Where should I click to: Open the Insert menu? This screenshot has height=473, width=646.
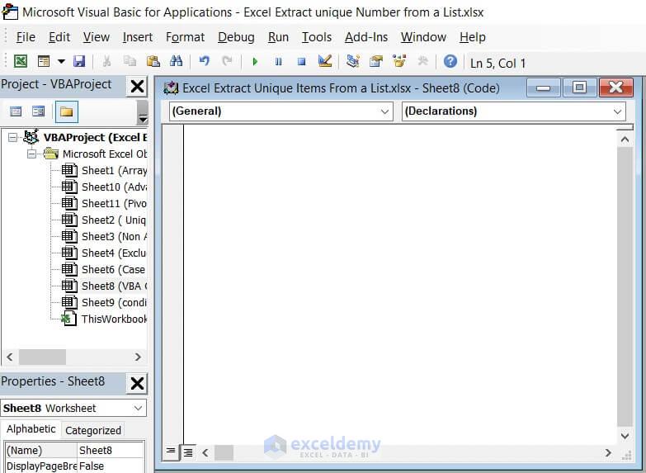[x=138, y=37]
